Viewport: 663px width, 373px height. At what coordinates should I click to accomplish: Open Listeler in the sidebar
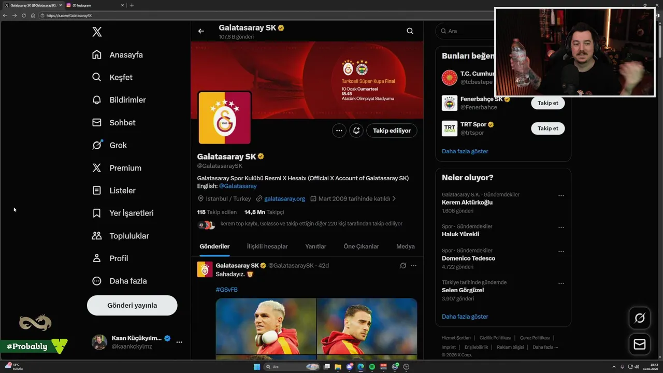coord(113,191)
